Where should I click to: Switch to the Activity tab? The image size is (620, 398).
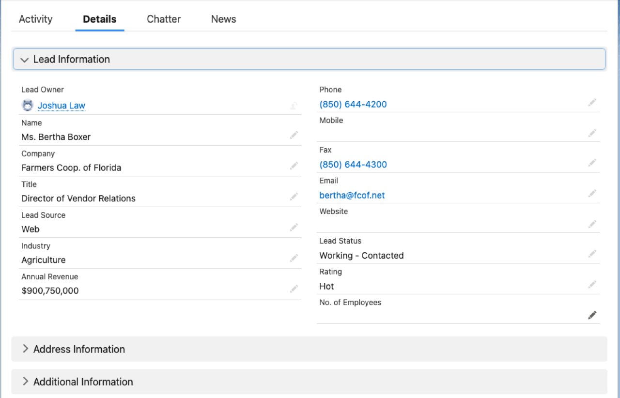(x=35, y=19)
